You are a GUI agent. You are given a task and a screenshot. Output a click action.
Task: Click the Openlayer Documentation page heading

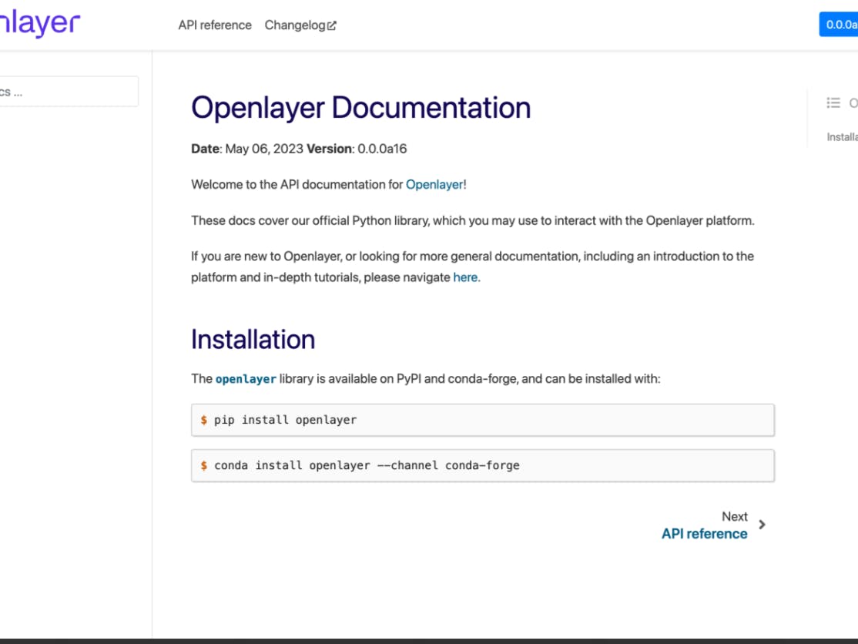pos(361,108)
